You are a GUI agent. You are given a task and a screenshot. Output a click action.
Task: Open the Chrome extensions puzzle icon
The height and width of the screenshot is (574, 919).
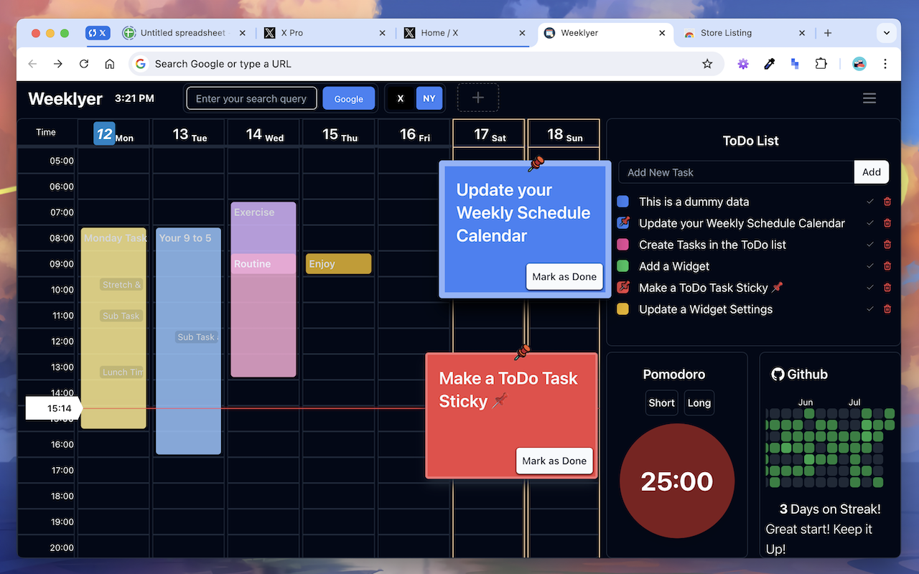pos(821,64)
